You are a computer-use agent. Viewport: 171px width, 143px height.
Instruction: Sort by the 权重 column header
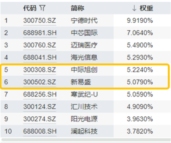(x=146, y=8)
